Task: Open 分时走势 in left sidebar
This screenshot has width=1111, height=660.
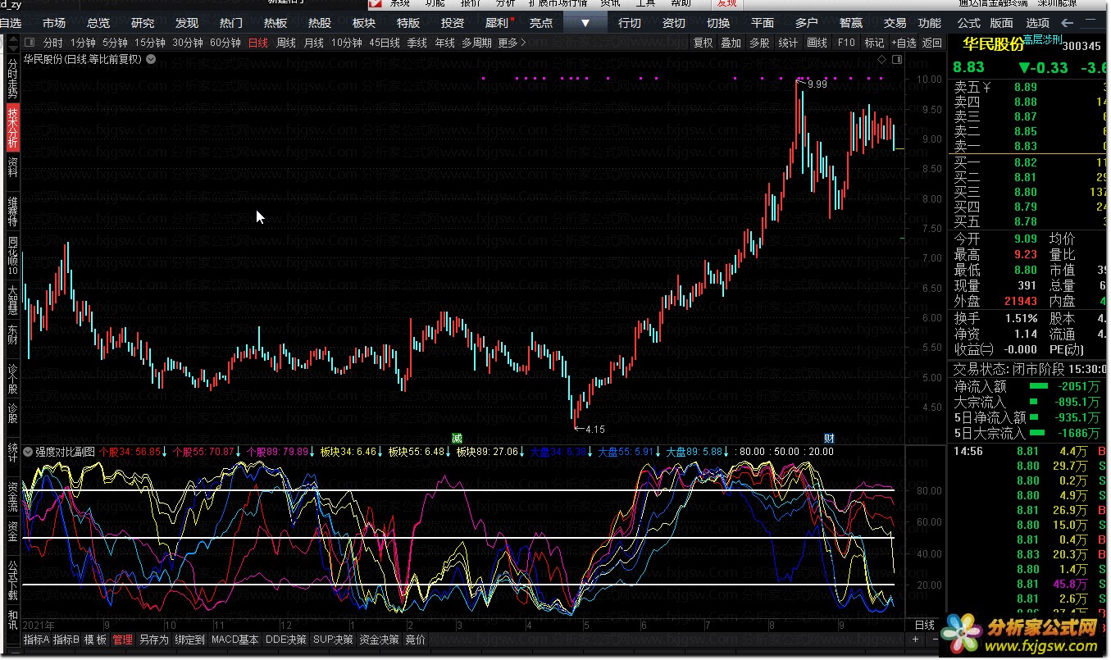Action: pos(12,80)
